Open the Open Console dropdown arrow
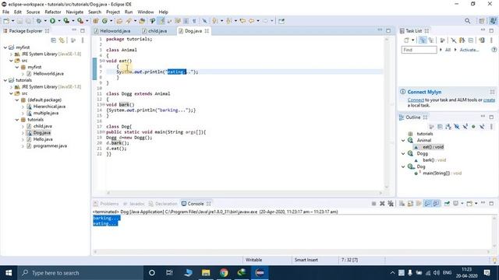 tap(476, 204)
